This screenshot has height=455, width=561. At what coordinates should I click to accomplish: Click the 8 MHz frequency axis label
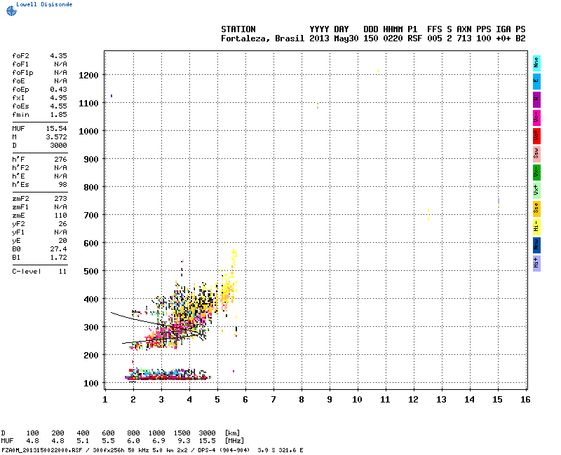coord(302,400)
